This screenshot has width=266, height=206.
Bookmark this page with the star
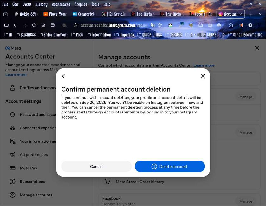click(160, 25)
